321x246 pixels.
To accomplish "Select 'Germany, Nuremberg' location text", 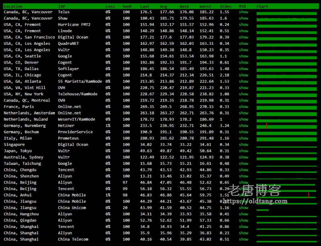I will [x=25, y=126].
